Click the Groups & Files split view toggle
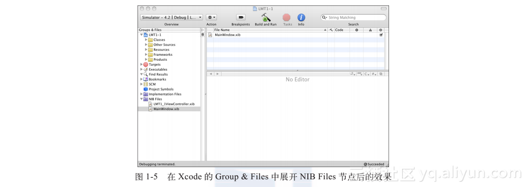Screen dimensions: 527x187 [202, 30]
